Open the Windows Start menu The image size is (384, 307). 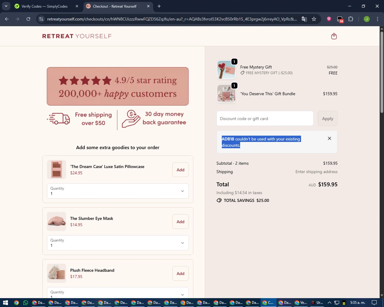(x=6, y=303)
